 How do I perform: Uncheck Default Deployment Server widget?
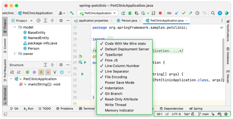coord(125,49)
